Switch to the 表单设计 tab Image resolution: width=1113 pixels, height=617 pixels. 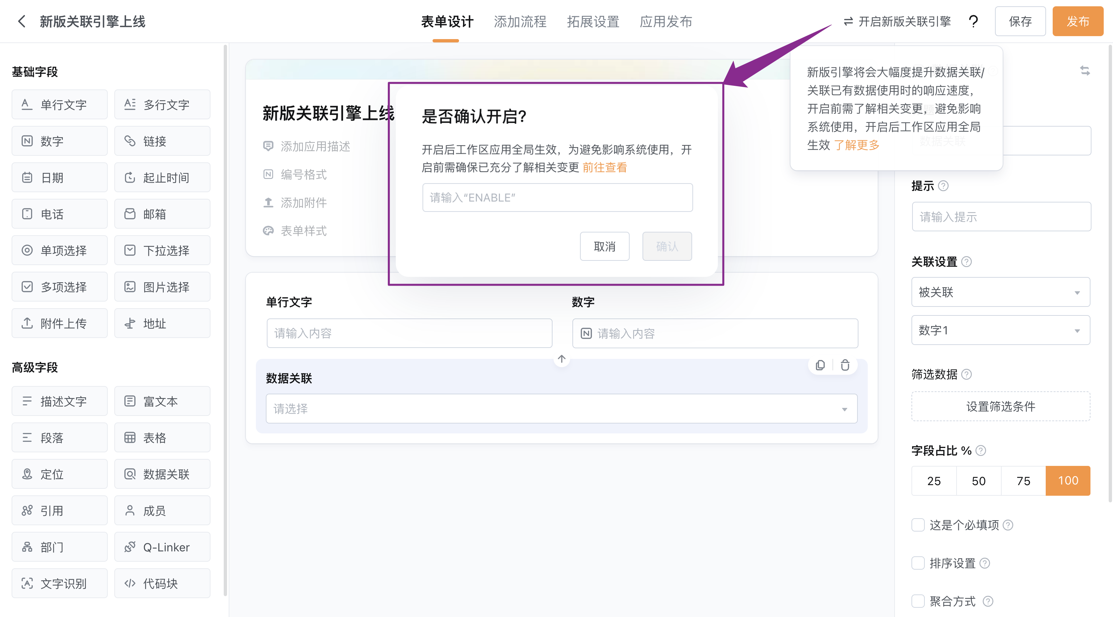(447, 21)
